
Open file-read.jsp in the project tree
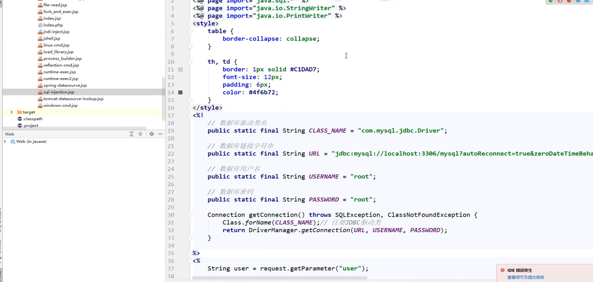[55, 5]
